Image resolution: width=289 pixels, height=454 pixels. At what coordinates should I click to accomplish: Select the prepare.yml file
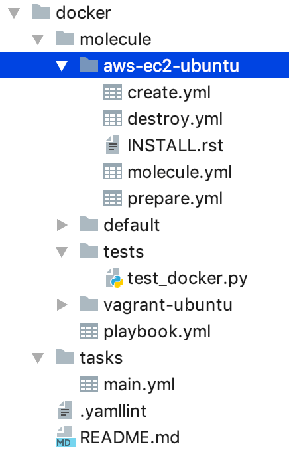(175, 199)
